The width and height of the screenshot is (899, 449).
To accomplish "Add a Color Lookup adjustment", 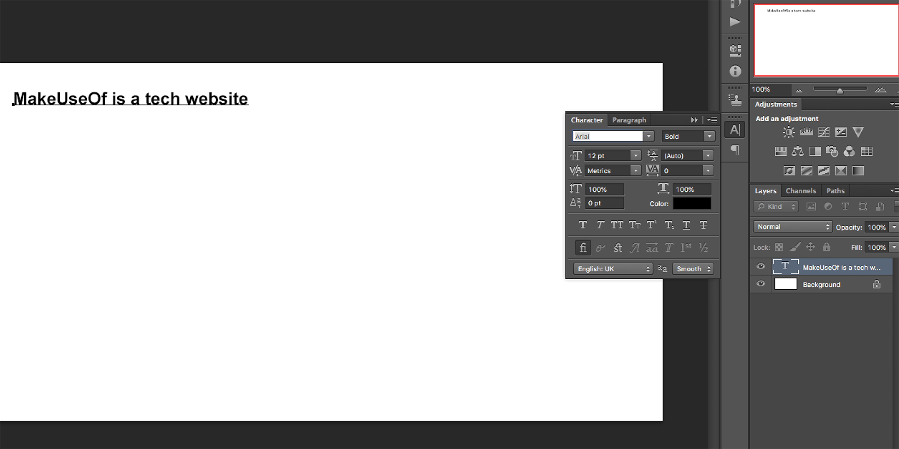I will click(867, 151).
